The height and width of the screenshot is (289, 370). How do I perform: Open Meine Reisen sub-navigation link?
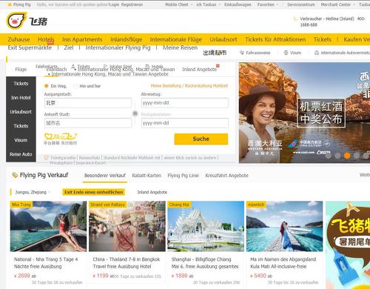click(x=180, y=47)
